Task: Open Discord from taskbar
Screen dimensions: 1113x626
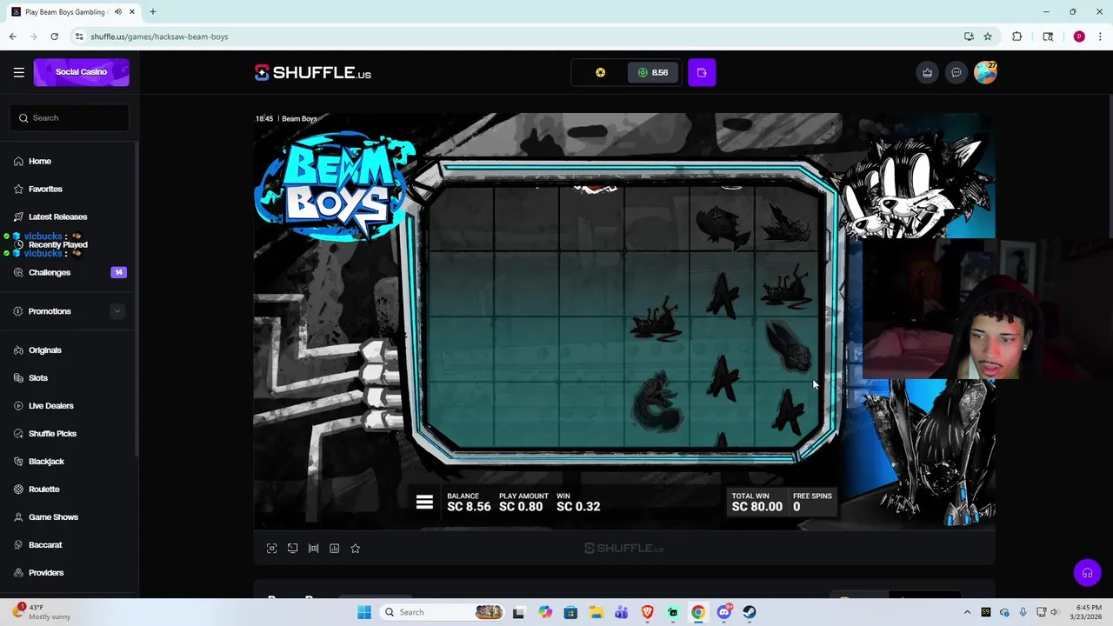Action: pyautogui.click(x=724, y=612)
